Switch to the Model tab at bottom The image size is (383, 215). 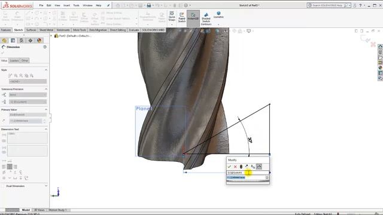tap(26, 210)
